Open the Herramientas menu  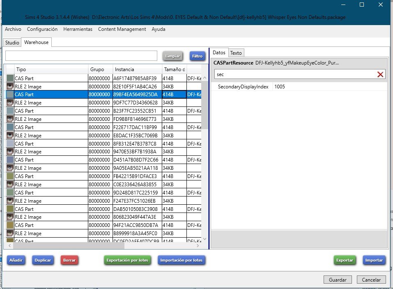tap(78, 29)
